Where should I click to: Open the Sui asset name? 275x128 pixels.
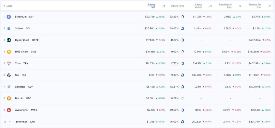point(17,75)
